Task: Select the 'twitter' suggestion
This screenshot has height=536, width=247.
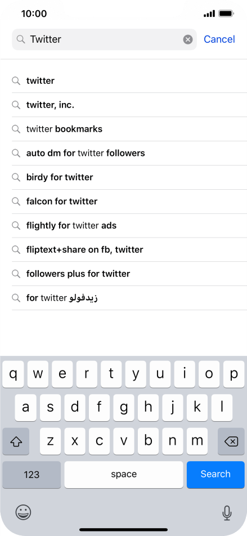Action: (129, 81)
